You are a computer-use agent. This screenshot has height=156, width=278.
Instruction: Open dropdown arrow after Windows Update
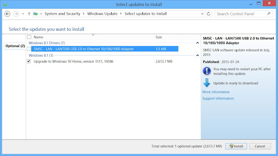pos(121,14)
